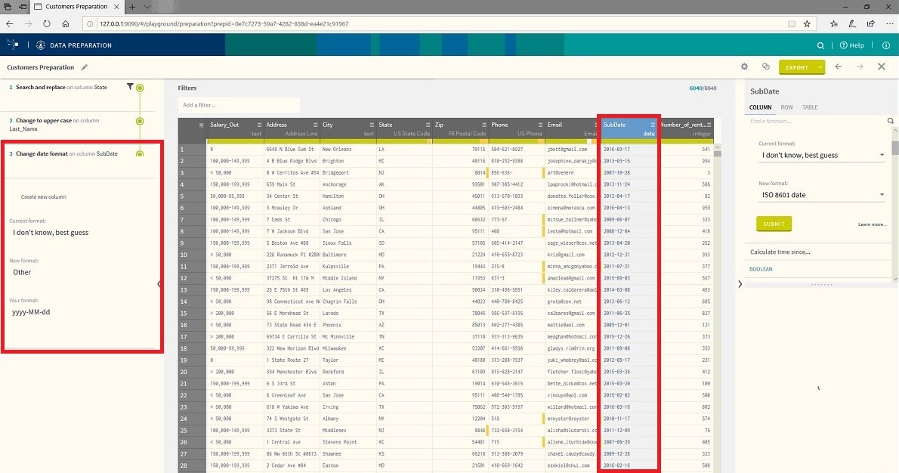Image resolution: width=899 pixels, height=473 pixels.
Task: Open browser more options ellipsis
Action: tap(889, 23)
